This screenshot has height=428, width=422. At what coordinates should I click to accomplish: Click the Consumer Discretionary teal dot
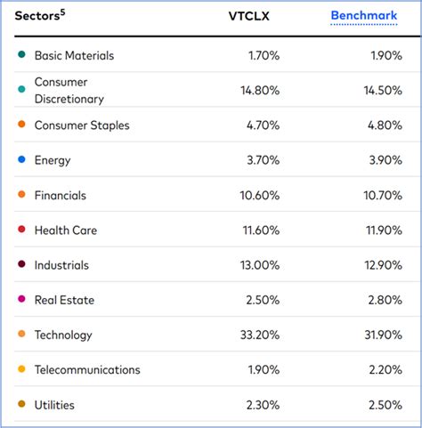tap(21, 89)
